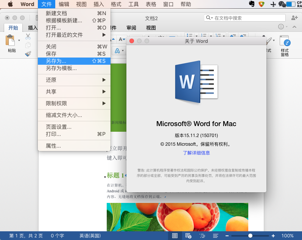302x240 pixels.
Task: Collapse the ribbon with chevron
Action: click(x=294, y=27)
